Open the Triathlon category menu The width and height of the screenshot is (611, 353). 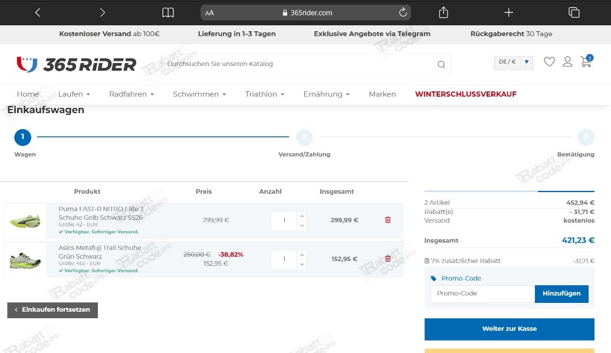point(265,94)
